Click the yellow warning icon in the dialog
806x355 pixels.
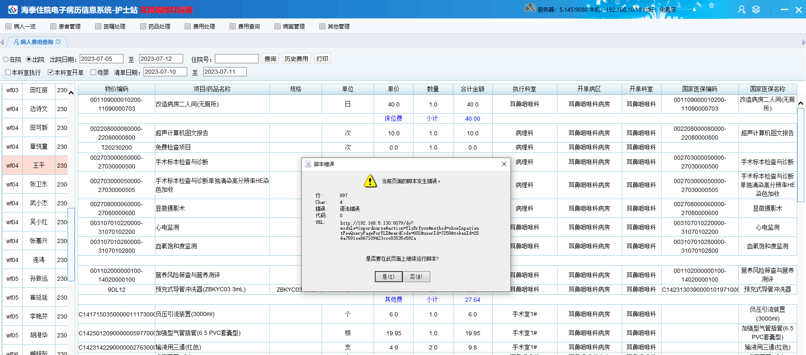370,181
